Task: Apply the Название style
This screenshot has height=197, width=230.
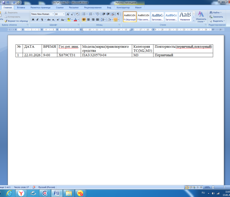Action: click(x=185, y=16)
